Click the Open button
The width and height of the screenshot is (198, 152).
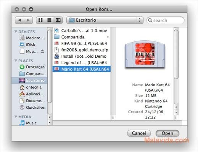167,133
